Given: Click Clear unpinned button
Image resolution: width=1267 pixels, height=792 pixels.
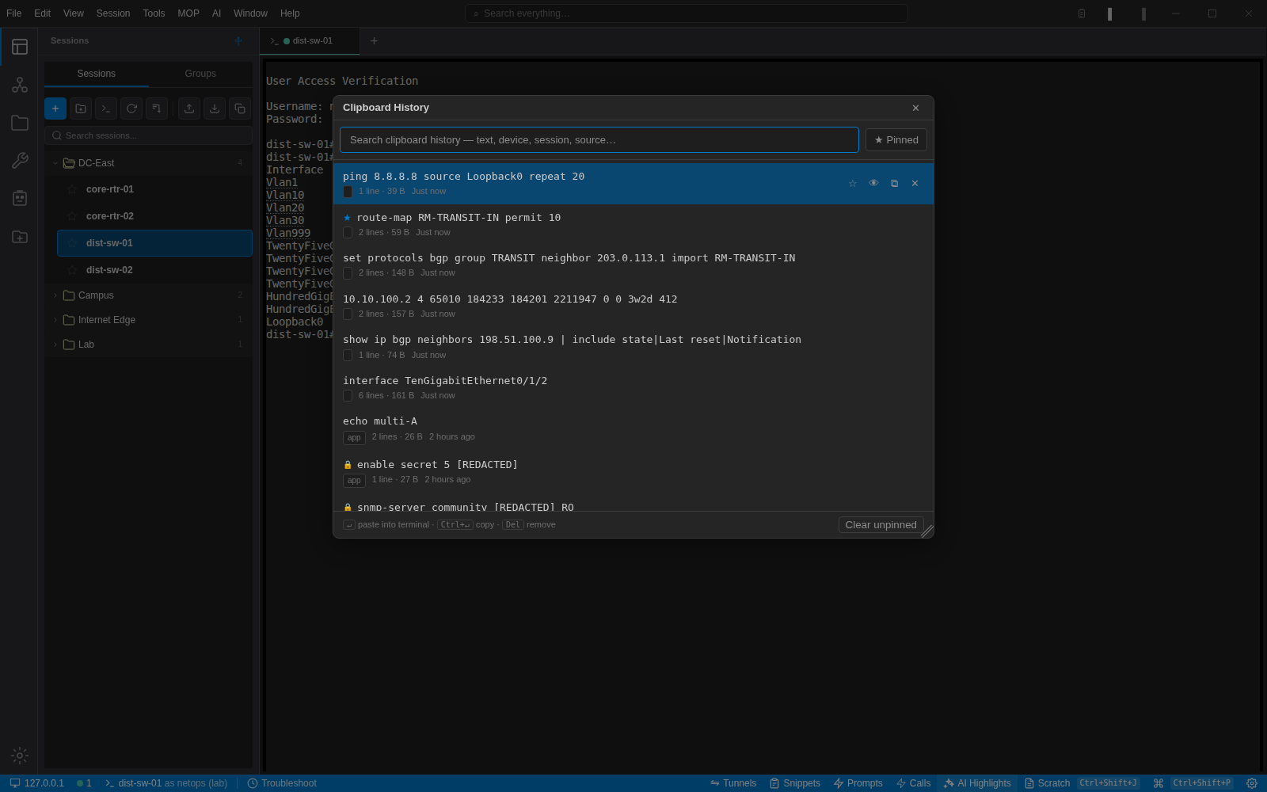Looking at the screenshot, I should coord(881,525).
